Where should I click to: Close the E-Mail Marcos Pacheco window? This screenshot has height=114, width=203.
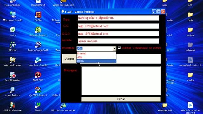click(x=163, y=12)
